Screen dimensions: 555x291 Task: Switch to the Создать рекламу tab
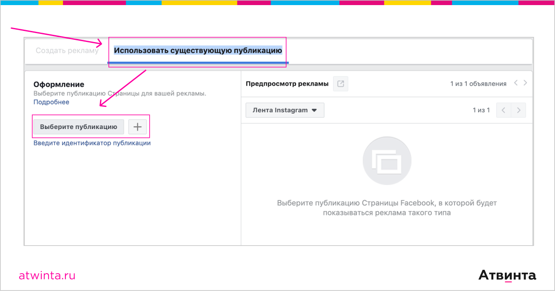point(67,50)
